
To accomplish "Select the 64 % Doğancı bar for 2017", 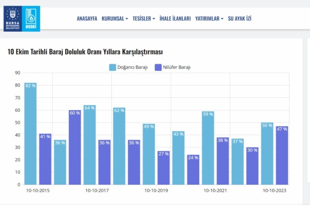I will [x=90, y=145].
